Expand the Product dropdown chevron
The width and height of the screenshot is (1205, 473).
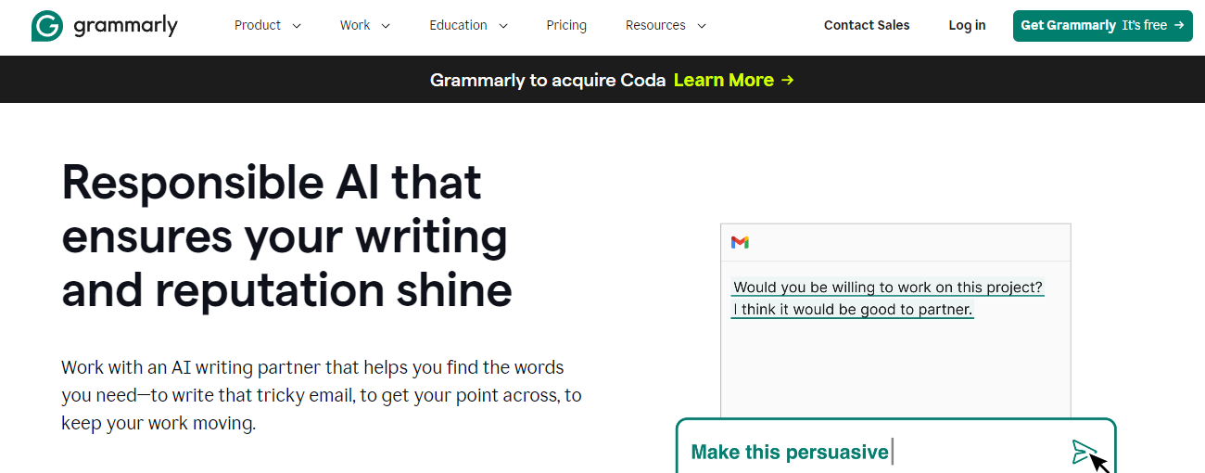tap(297, 26)
